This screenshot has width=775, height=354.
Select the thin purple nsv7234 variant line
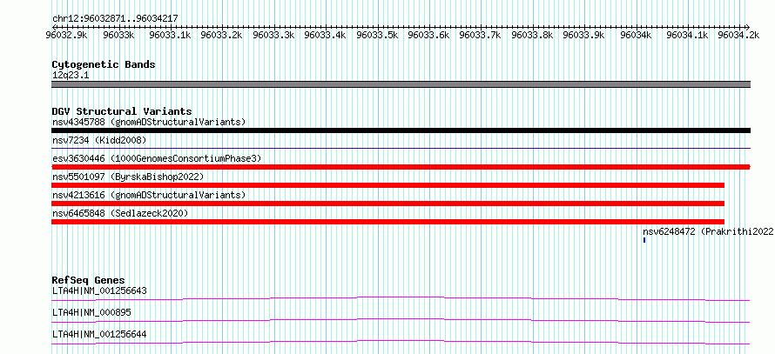401,148
